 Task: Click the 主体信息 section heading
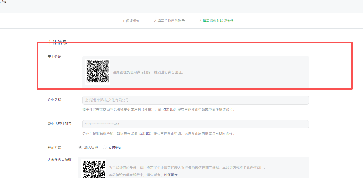pyautogui.click(x=57, y=43)
